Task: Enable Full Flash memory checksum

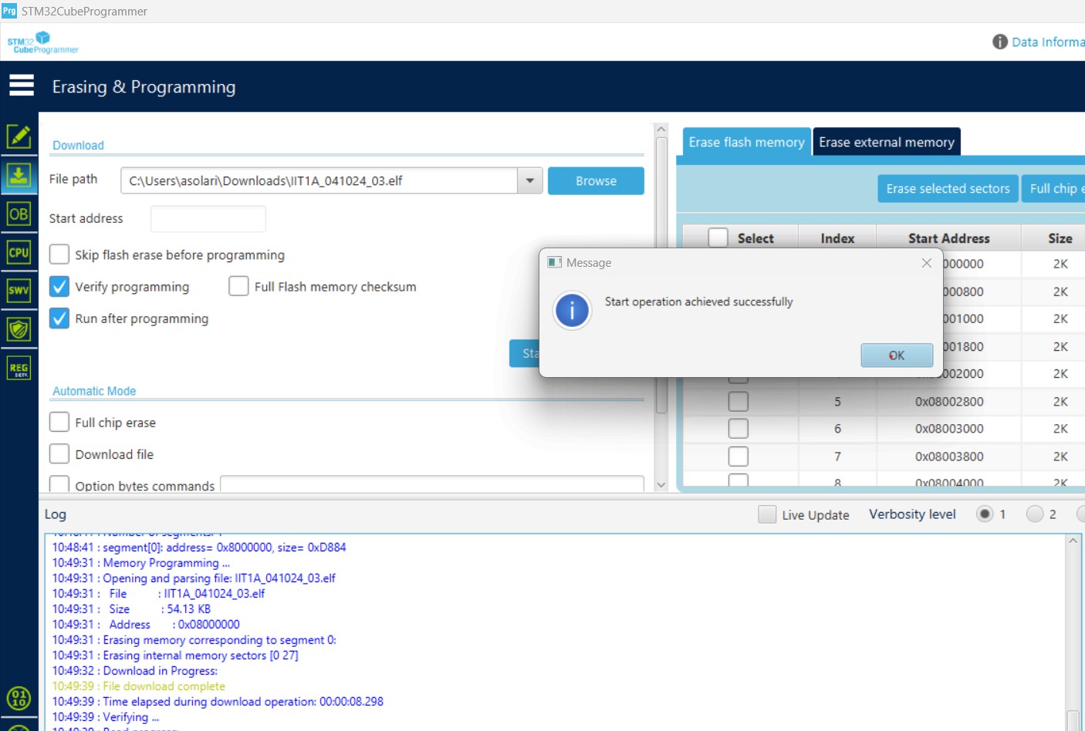Action: coord(238,286)
